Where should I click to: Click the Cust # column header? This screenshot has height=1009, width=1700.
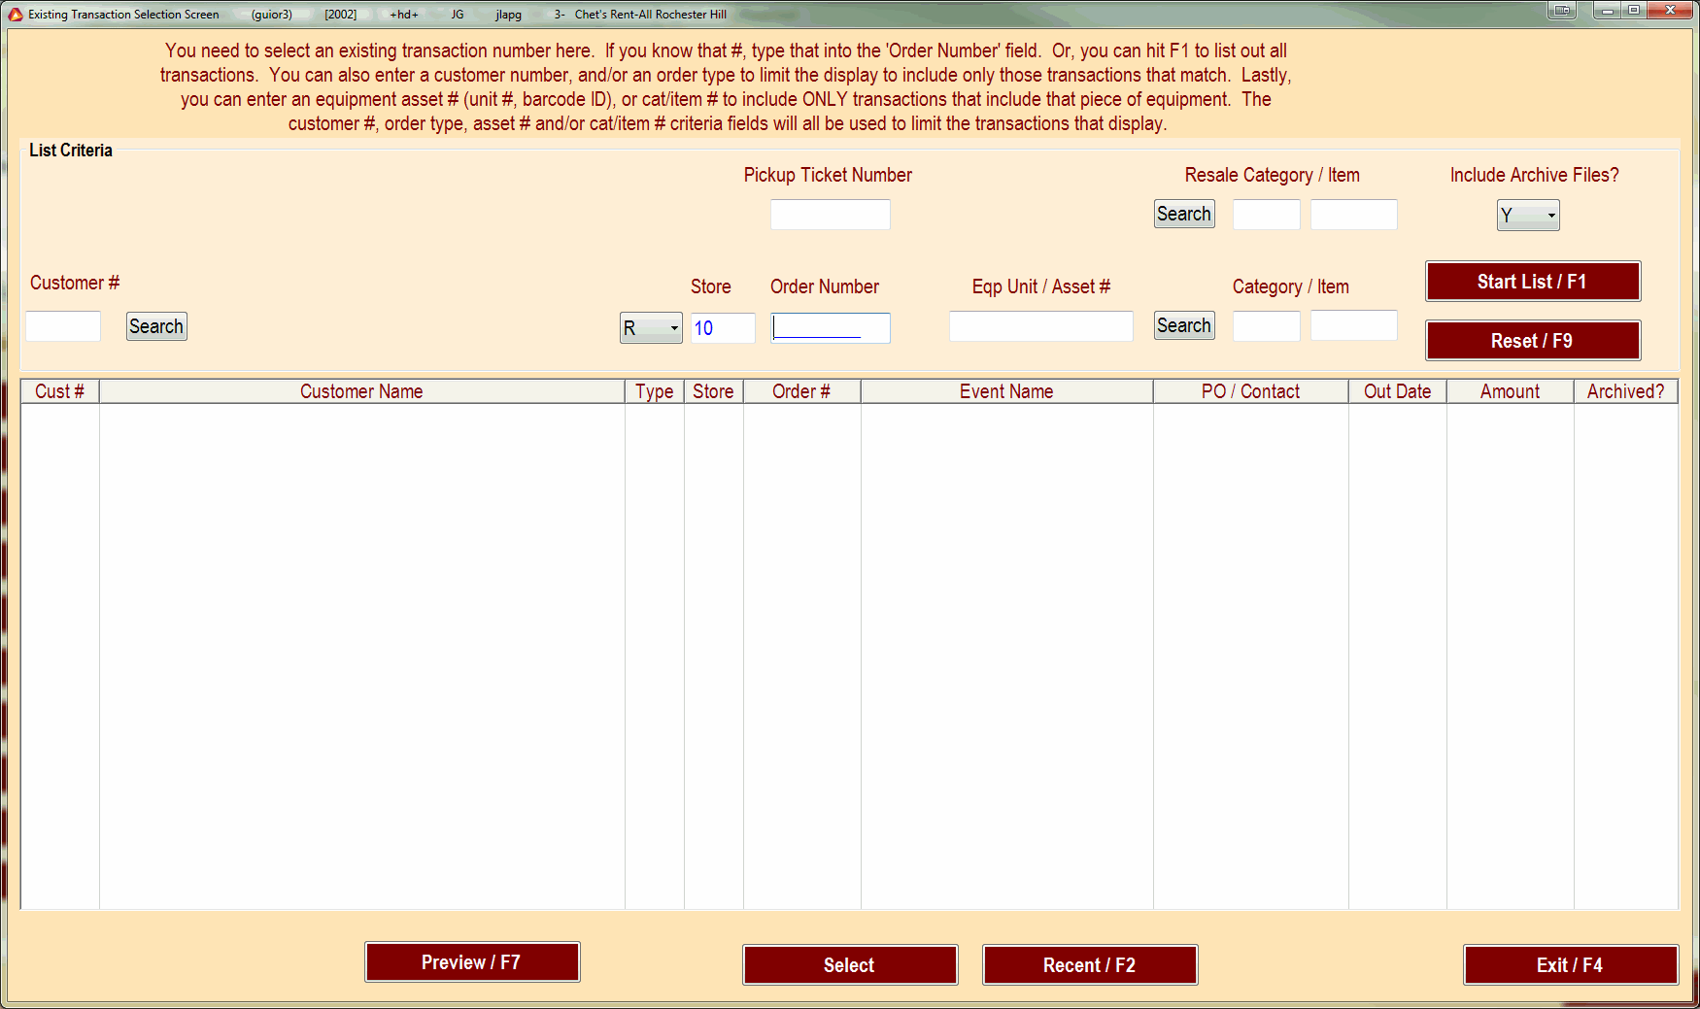click(x=60, y=391)
